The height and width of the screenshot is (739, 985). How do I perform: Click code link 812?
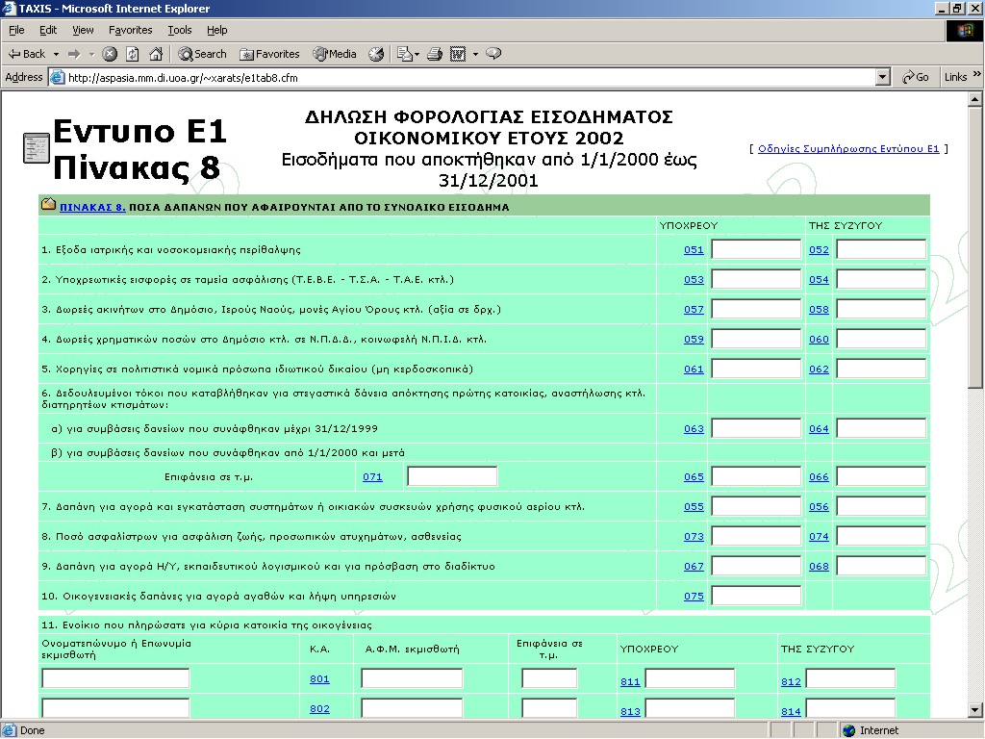[791, 682]
